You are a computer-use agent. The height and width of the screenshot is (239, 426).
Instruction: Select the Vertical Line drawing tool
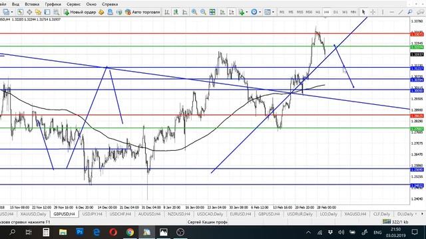coord(383,12)
